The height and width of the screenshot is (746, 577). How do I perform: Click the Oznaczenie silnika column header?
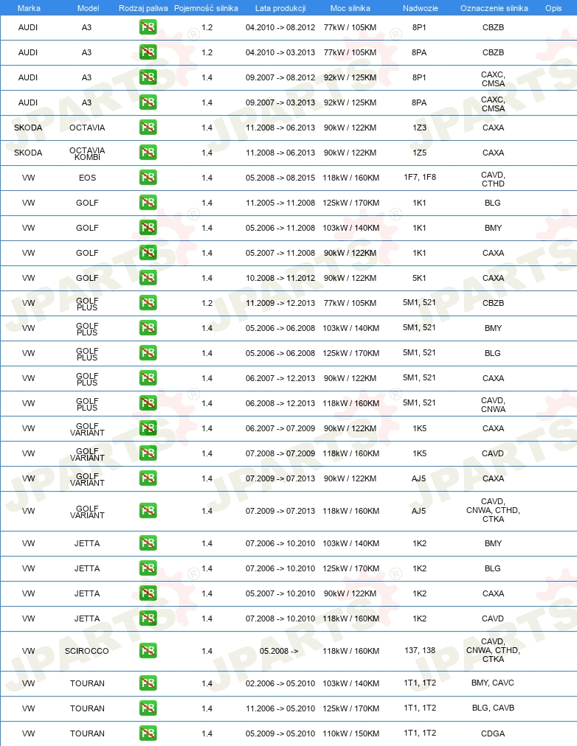tap(494, 8)
